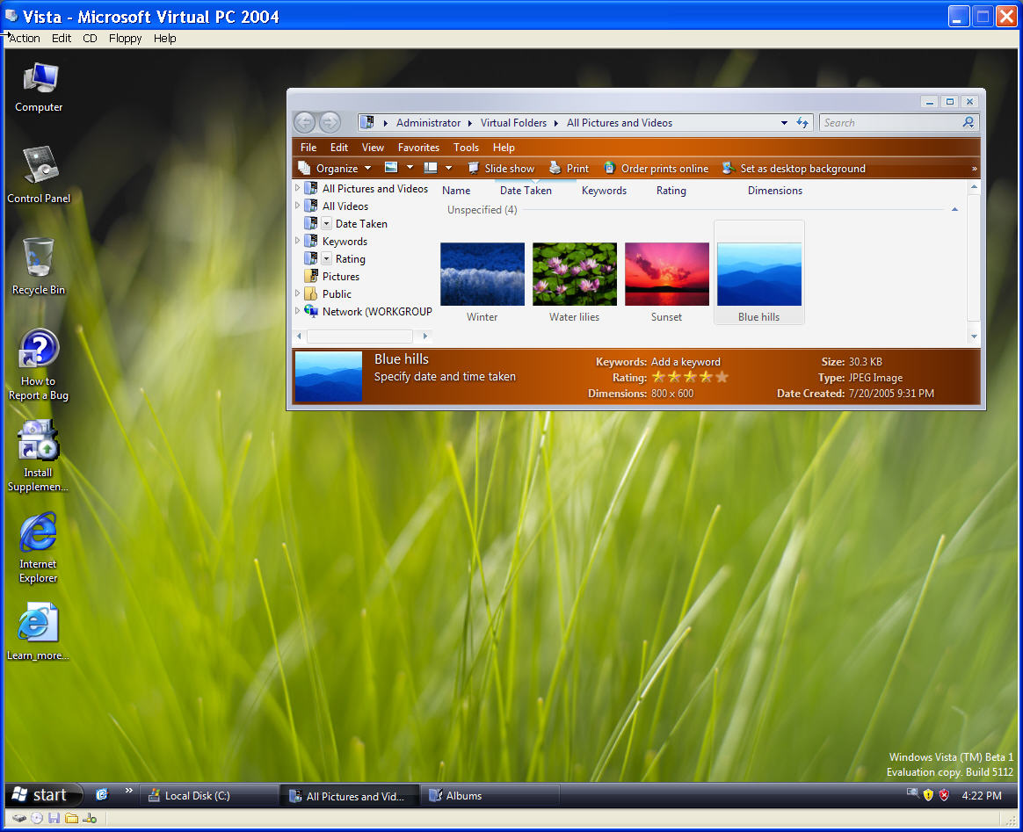The width and height of the screenshot is (1023, 832).
Task: Click the tree pane horizontal scrollbar
Action: click(360, 336)
